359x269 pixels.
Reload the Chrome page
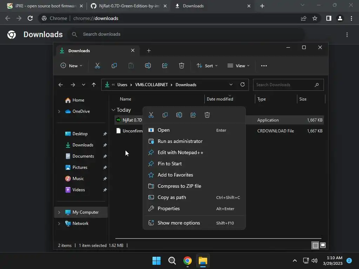(x=30, y=18)
